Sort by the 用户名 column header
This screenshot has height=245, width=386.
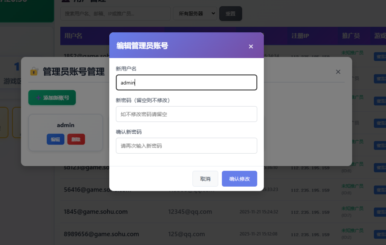point(74,36)
